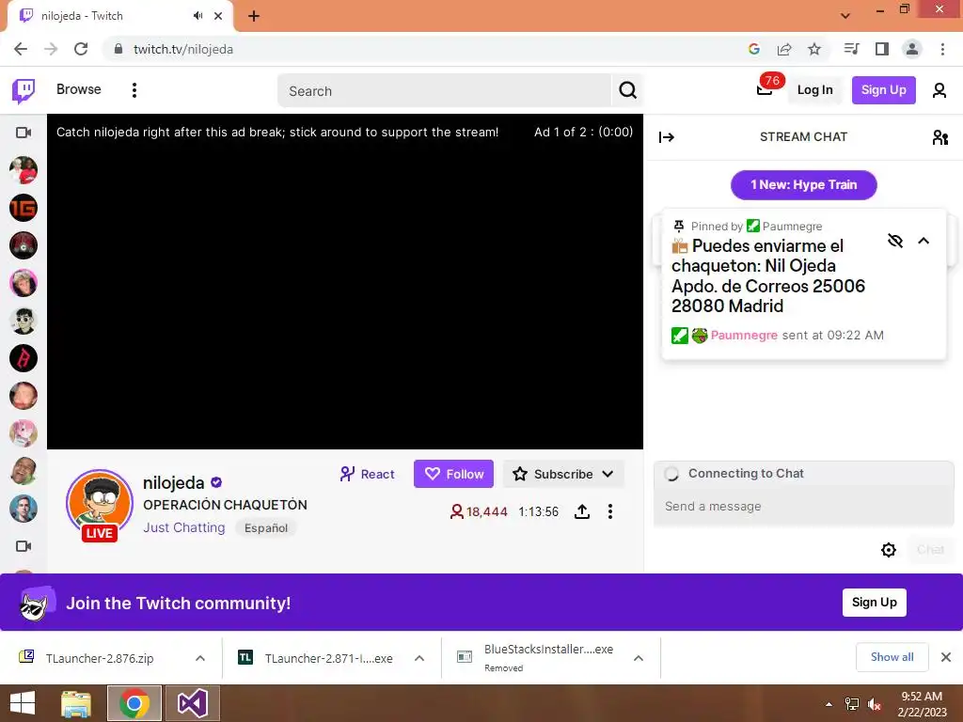This screenshot has width=963, height=722.
Task: Click the network tray icon
Action: click(x=852, y=704)
